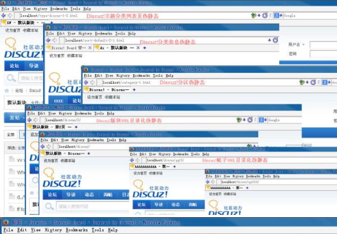337x234 pixels.
Task: Open the History menu in the category-1.html window
Action: point(122,76)
